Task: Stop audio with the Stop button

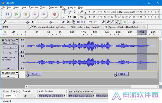Action: click(x=26, y=14)
